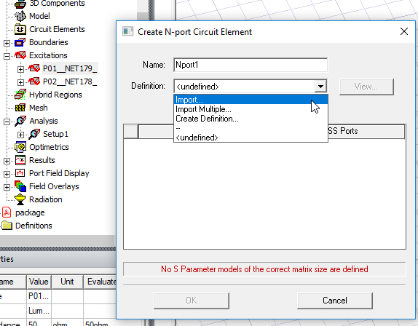Select the Hybrid Regions label
Image resolution: width=418 pixels, height=326 pixels.
coord(55,95)
